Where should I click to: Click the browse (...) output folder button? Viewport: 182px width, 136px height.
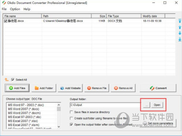pyautogui.click(x=146, y=105)
